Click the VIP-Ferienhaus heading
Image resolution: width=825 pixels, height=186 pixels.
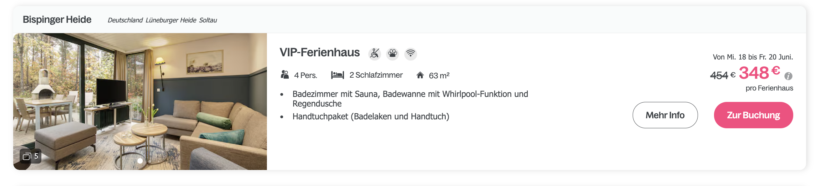[320, 52]
